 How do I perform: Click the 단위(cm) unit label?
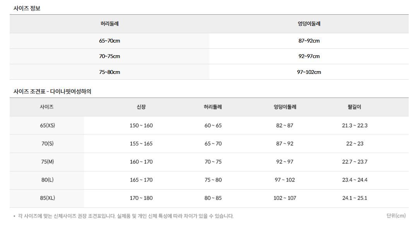396,216
